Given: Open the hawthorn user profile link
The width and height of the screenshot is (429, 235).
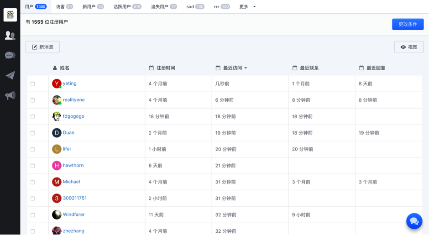Looking at the screenshot, I should 73,165.
